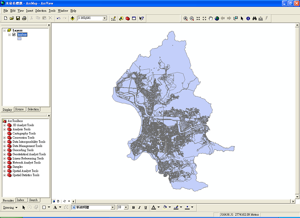This screenshot has height=218, width=300.
Task: Click the Add Data button
Action: (73, 18)
